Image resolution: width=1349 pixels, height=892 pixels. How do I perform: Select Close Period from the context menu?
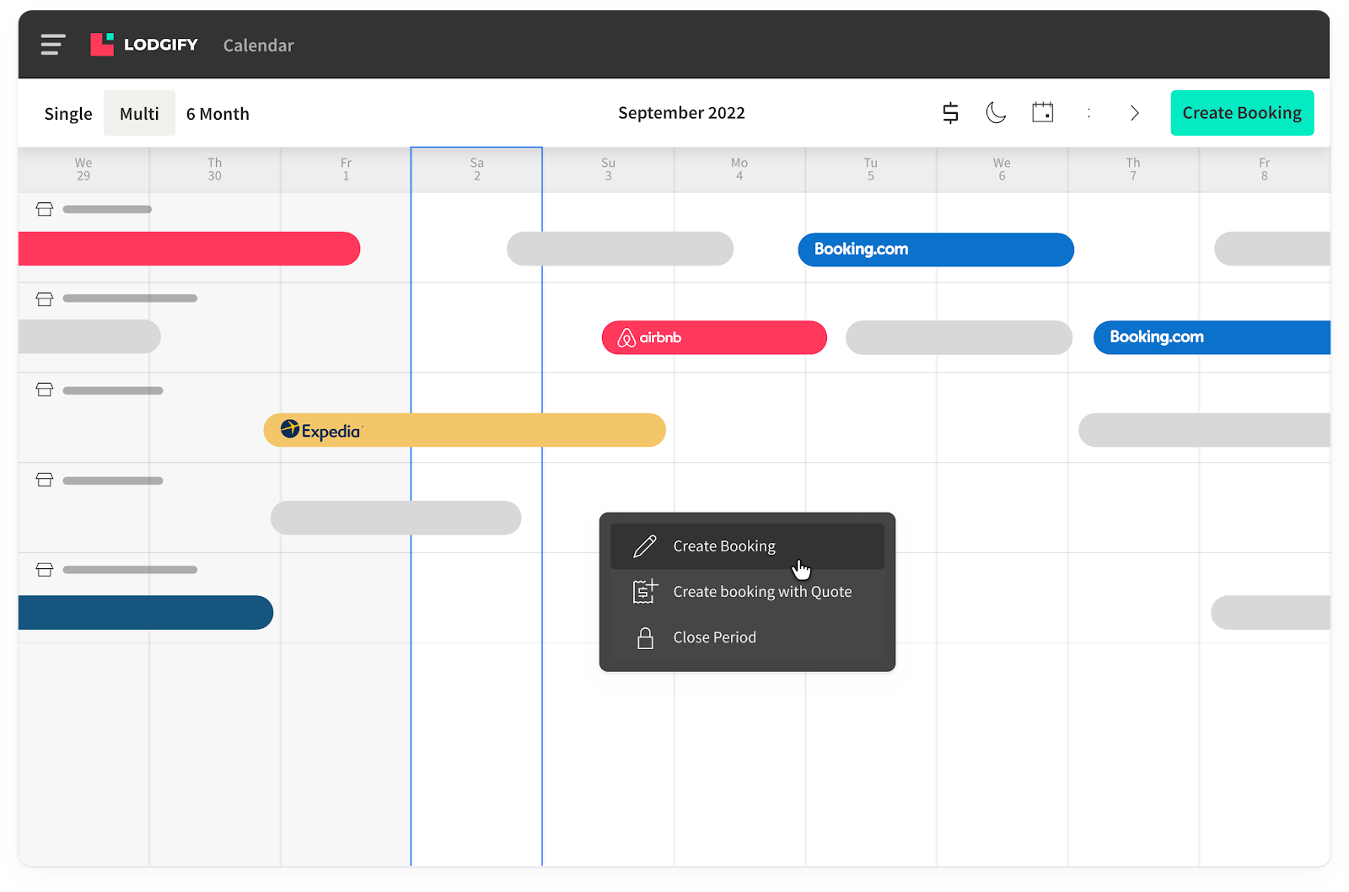(747, 637)
